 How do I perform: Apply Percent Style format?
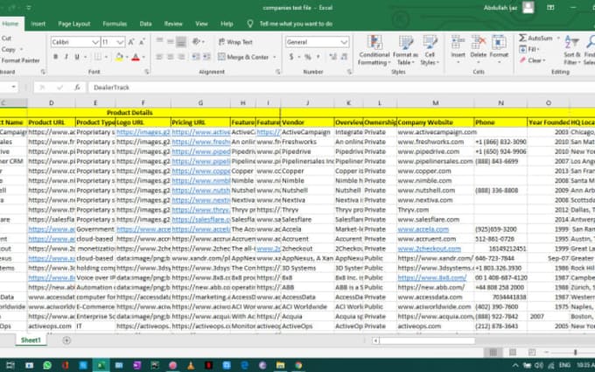308,57
